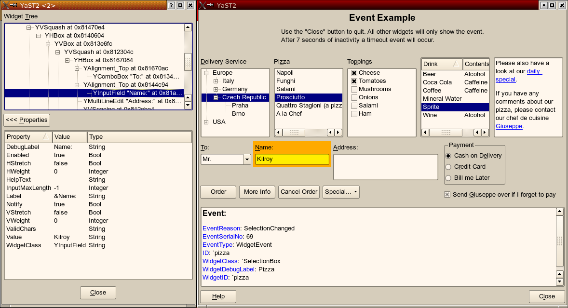
Task: Expand the Italy node in Delivery Service
Action: pyautogui.click(x=216, y=81)
